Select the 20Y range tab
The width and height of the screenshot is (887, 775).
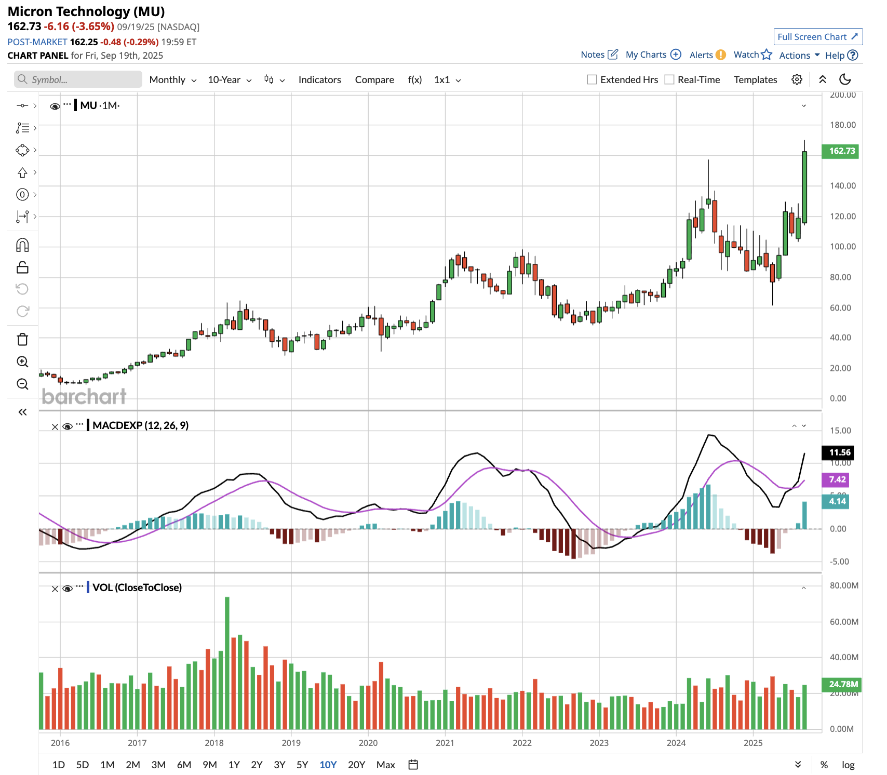point(356,765)
